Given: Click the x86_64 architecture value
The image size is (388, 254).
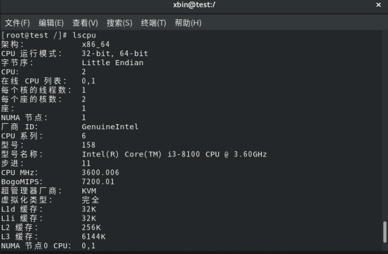Looking at the screenshot, I should coord(96,44).
